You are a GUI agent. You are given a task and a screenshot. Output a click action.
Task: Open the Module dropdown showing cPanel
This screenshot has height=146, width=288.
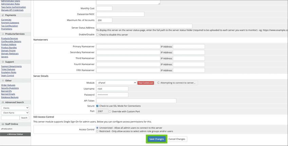(x=116, y=83)
